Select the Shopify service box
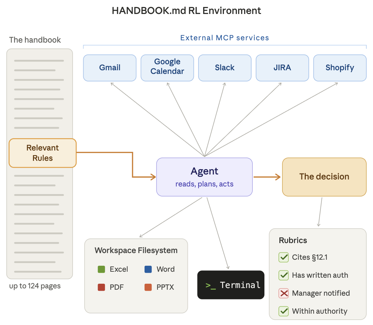This screenshot has height=325, width=373. [340, 68]
